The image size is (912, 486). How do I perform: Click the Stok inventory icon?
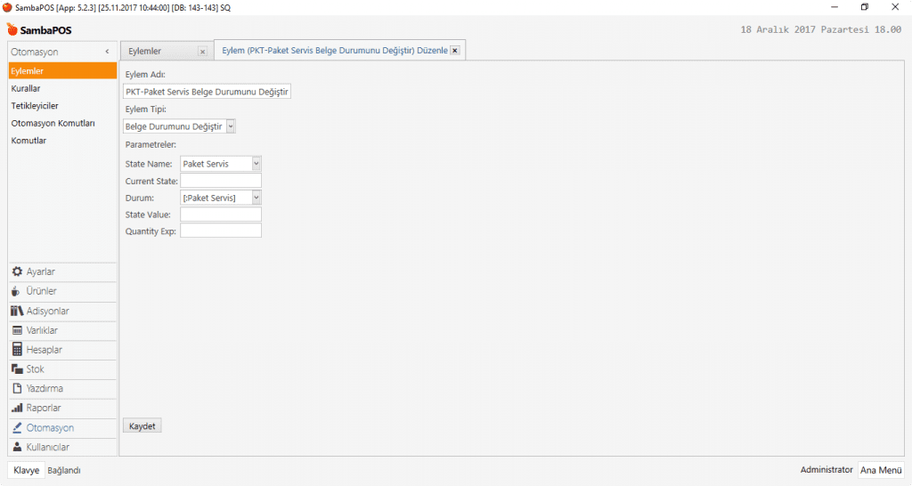pos(17,369)
